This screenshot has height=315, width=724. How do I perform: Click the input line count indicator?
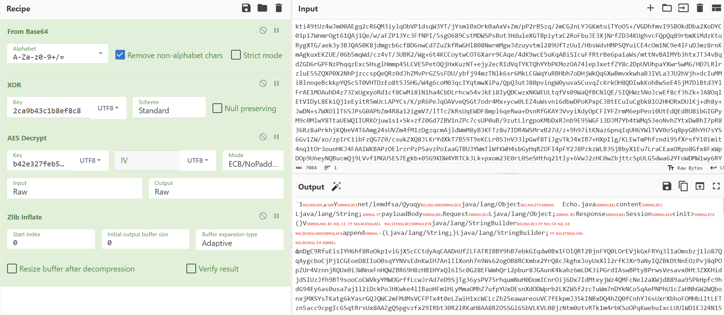(x=331, y=168)
